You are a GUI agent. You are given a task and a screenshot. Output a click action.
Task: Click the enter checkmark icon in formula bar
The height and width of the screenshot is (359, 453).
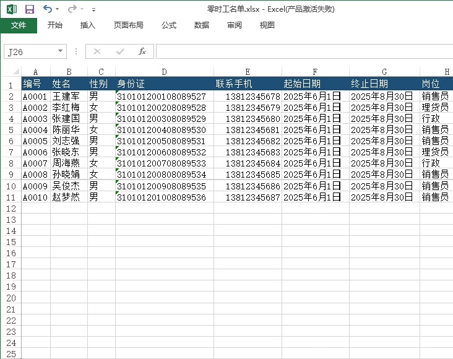(x=119, y=51)
